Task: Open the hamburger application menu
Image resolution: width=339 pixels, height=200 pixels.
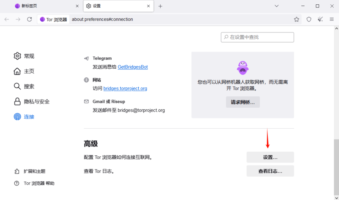Action: [x=332, y=19]
